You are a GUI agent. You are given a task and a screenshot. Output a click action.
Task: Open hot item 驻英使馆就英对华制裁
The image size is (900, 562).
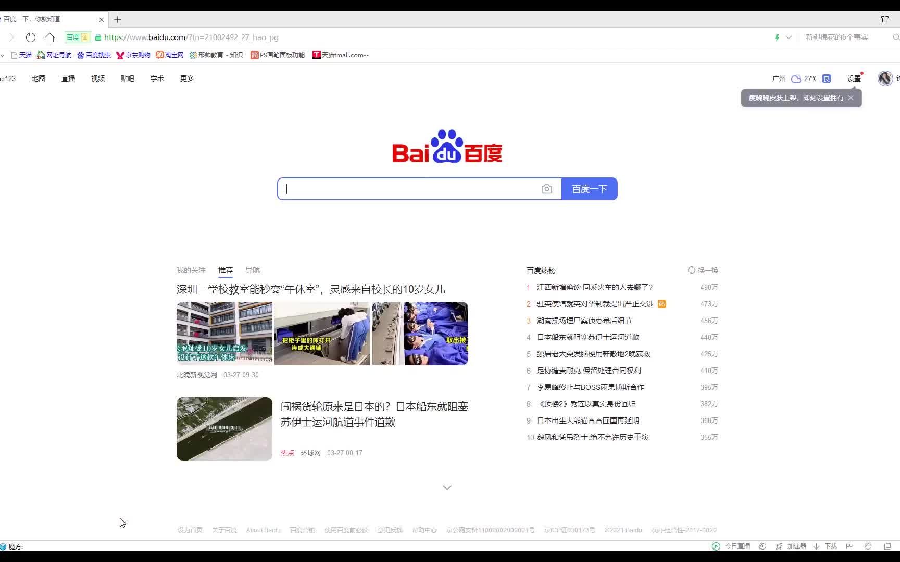pyautogui.click(x=595, y=304)
